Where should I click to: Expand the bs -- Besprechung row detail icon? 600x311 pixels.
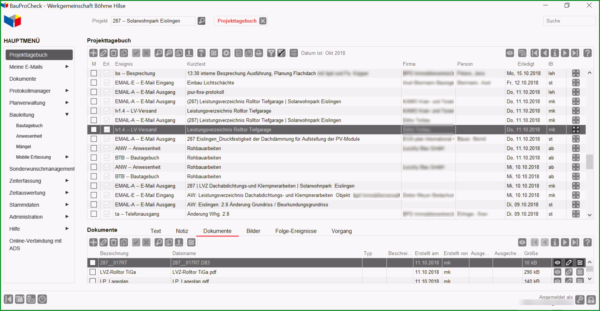click(576, 73)
